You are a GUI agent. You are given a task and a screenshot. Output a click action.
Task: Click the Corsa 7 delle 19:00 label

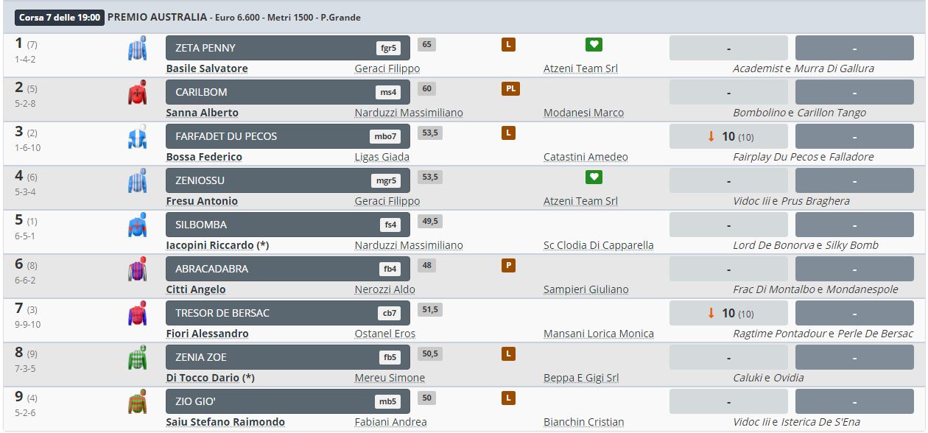[x=60, y=17]
